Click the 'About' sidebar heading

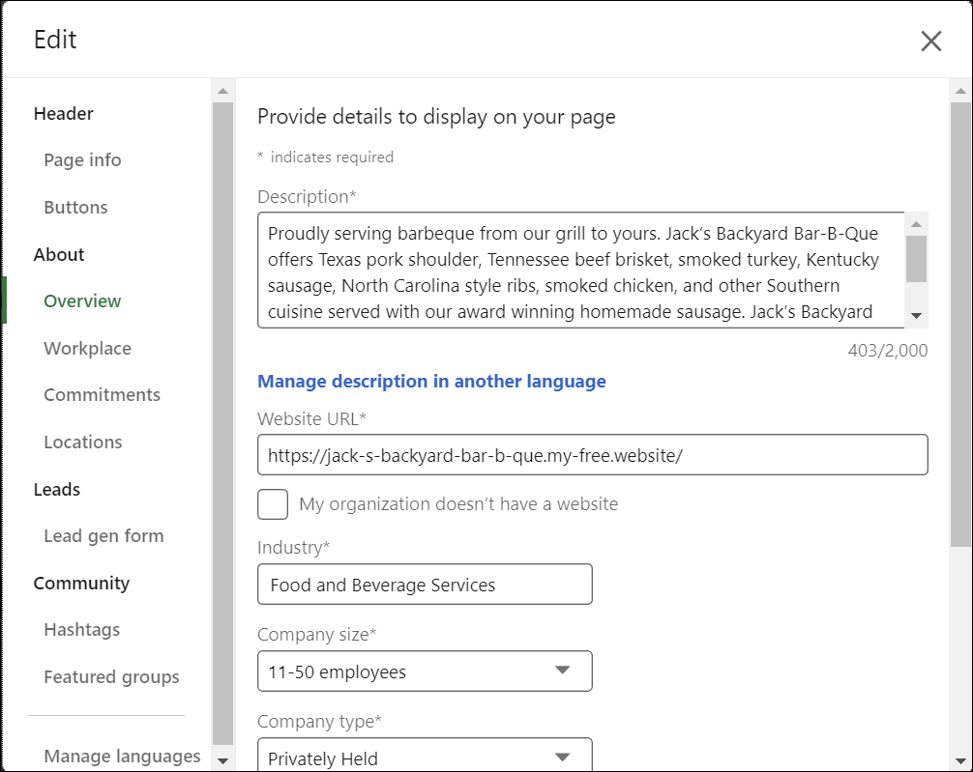click(x=59, y=254)
